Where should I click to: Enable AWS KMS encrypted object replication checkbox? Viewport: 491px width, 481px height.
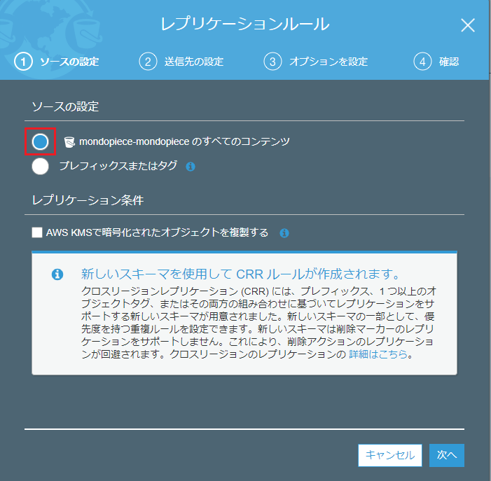pyautogui.click(x=37, y=232)
